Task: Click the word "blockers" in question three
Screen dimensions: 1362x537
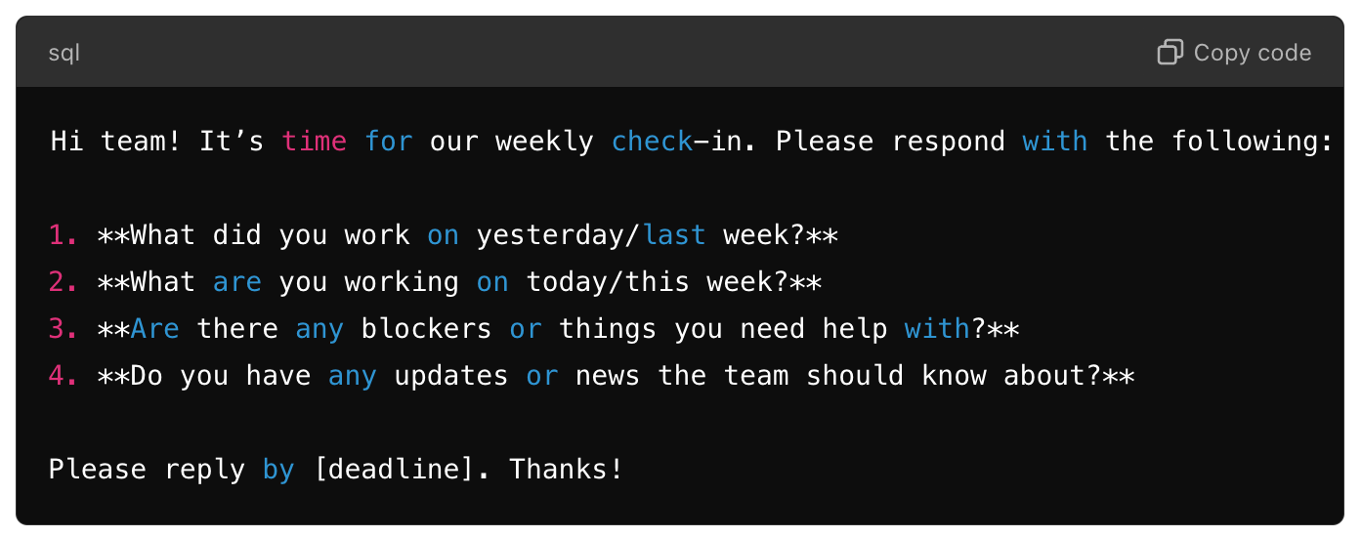Action: coord(427,329)
